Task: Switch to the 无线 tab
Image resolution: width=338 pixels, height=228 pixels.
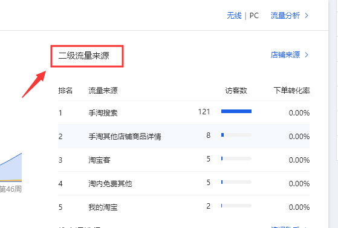Action: coord(234,16)
